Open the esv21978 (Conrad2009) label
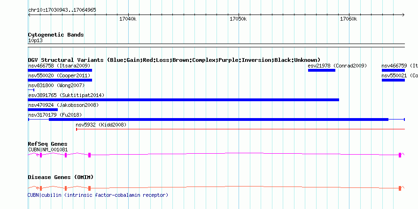 coord(337,66)
